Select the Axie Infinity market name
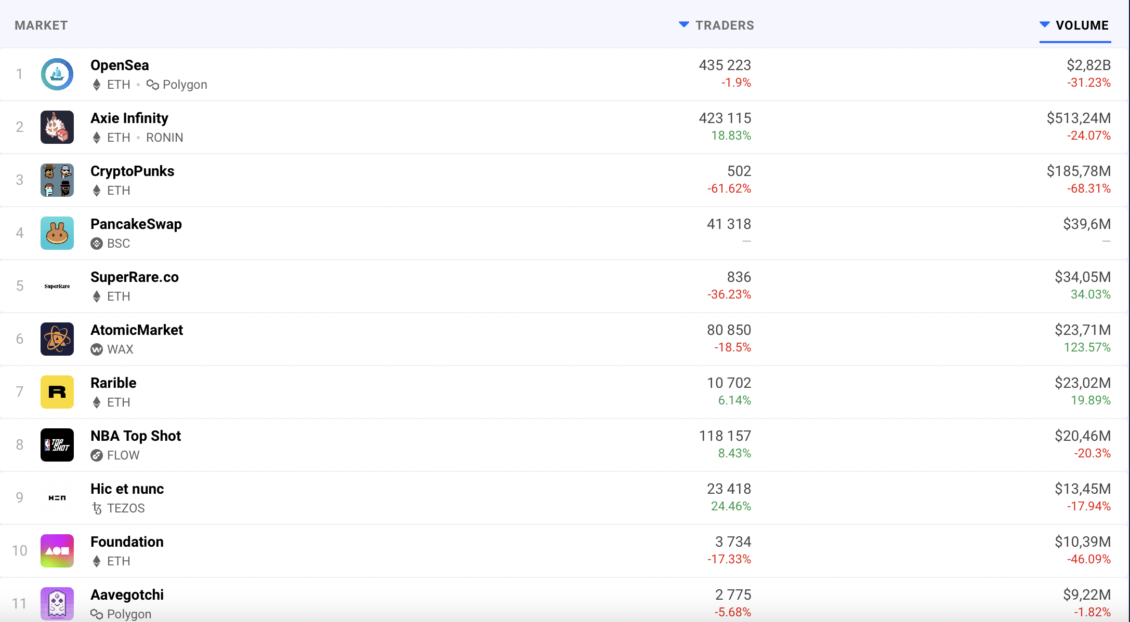 (x=129, y=118)
